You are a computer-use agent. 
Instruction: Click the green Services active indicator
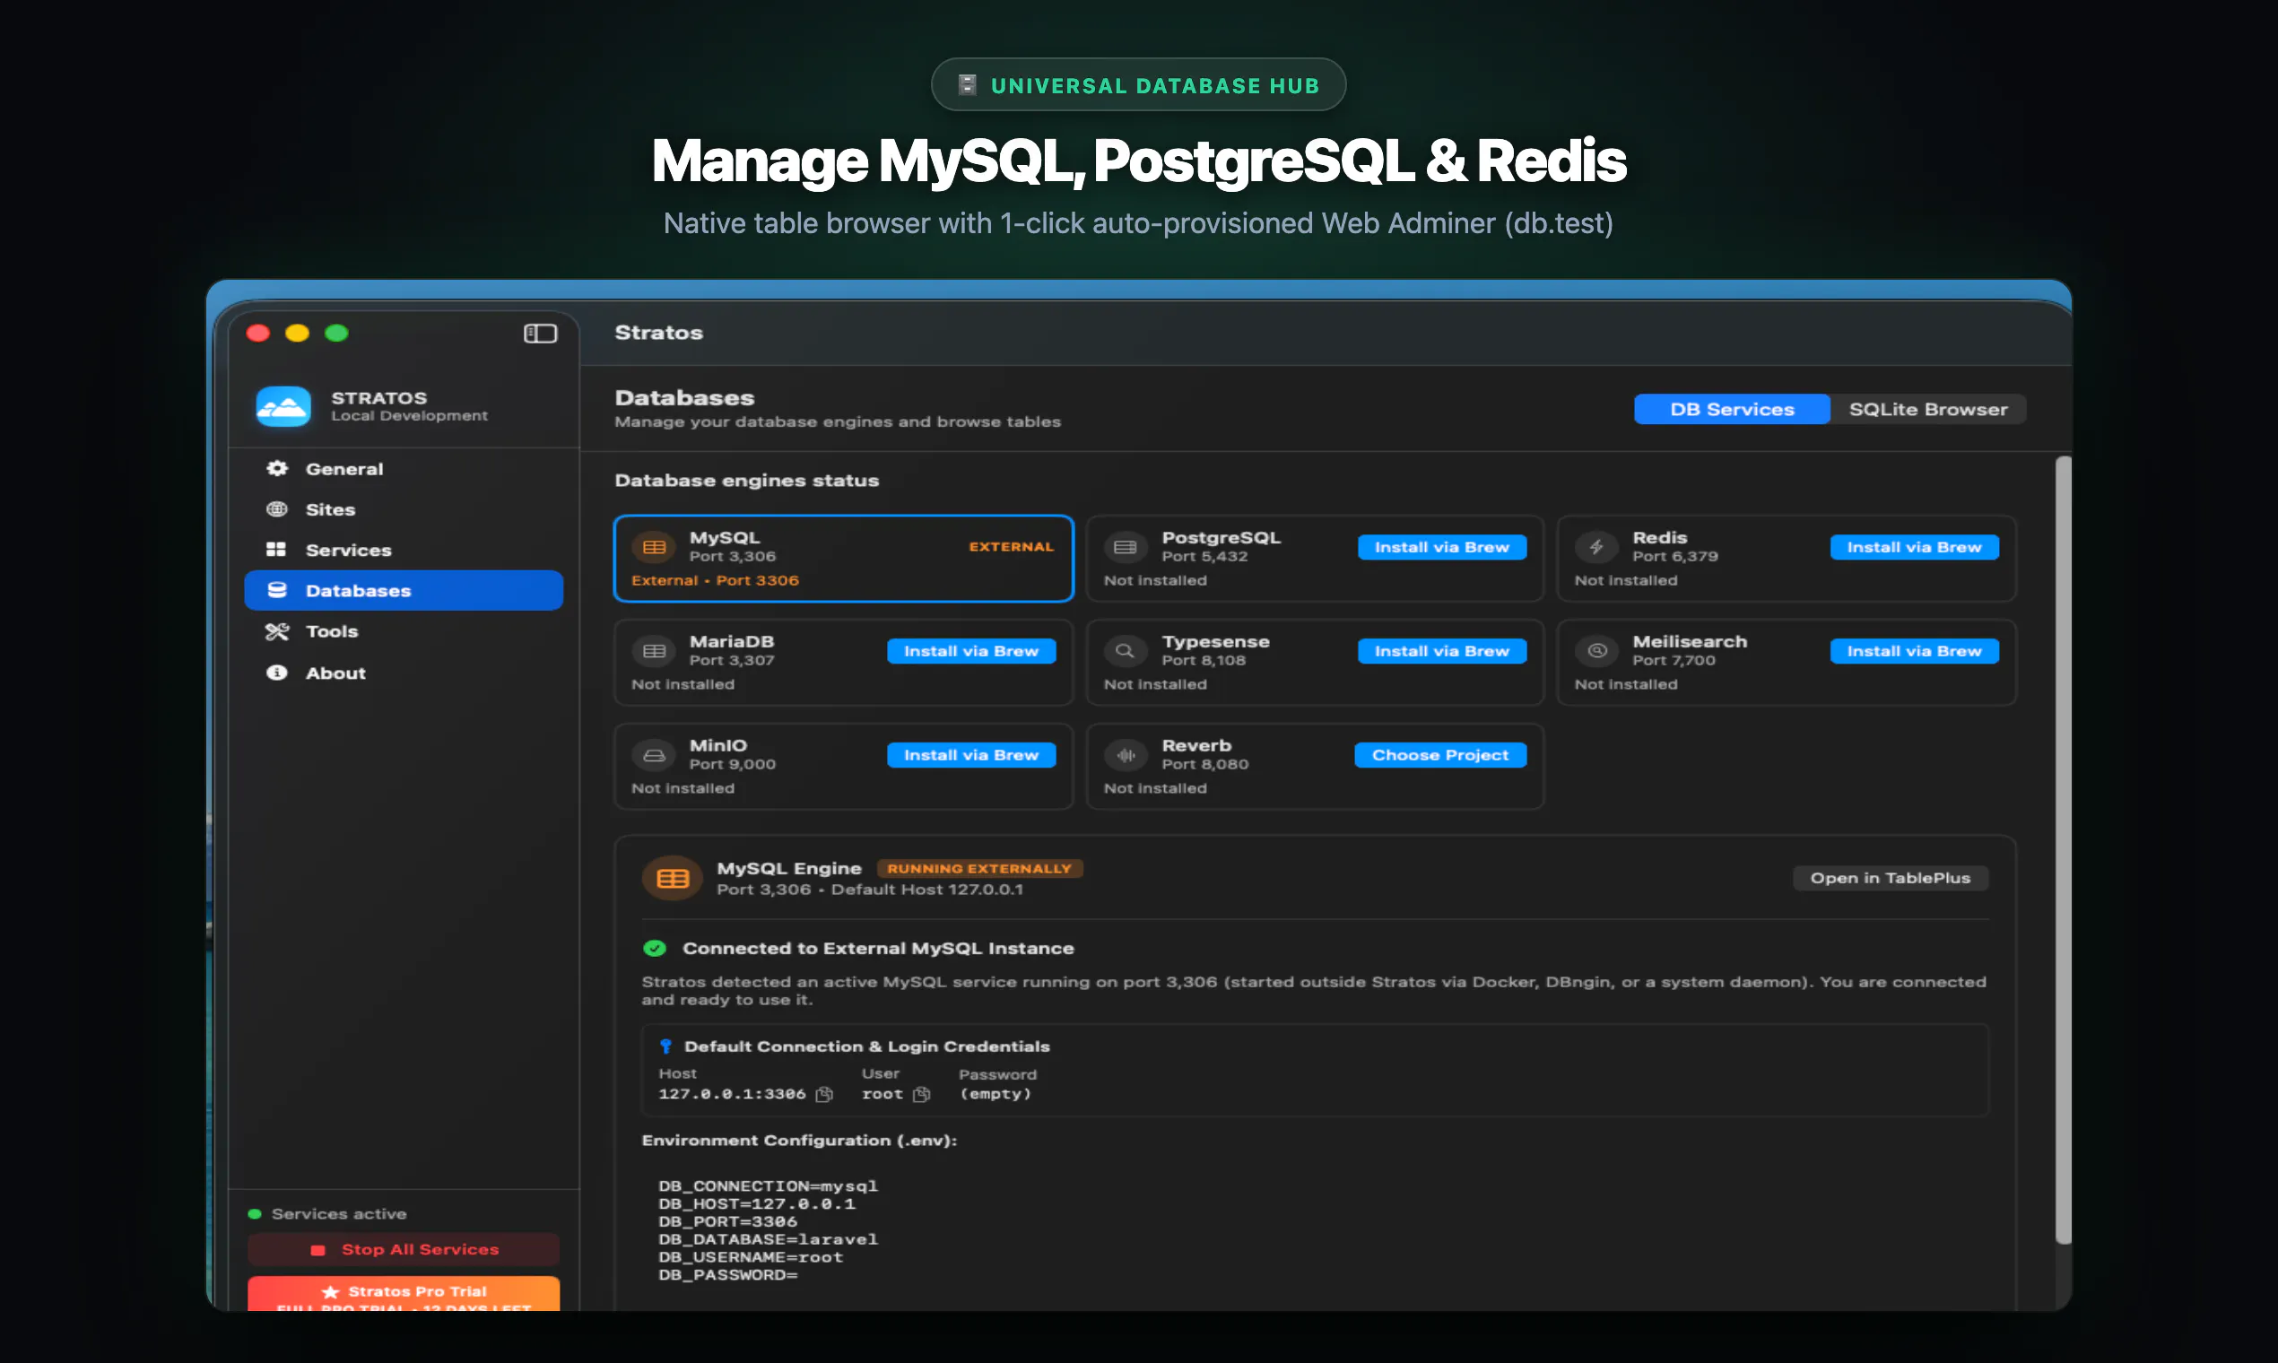click(255, 1213)
